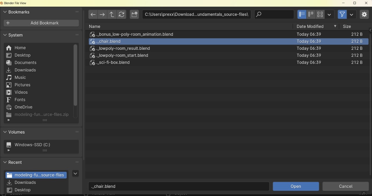The width and height of the screenshot is (372, 196).
Task: Click blend icon of ._lowpoly-room_start.blend
Action: tap(92, 56)
